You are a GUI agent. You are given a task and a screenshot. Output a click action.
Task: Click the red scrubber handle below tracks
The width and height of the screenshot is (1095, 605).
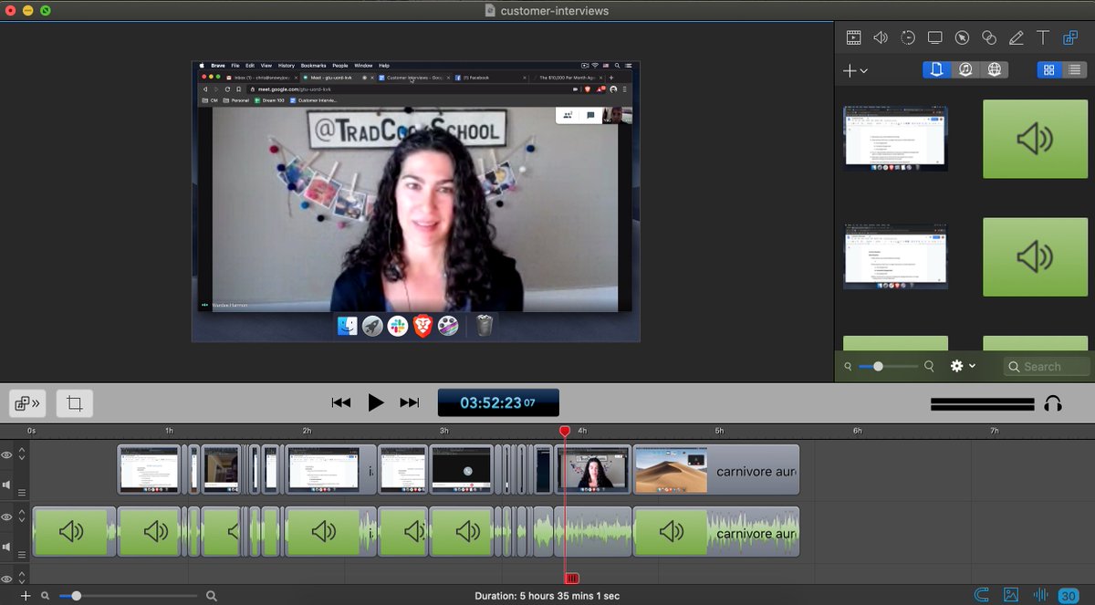[x=572, y=578]
